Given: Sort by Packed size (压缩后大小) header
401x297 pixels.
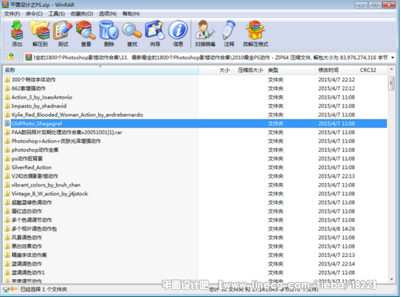Looking at the screenshot, I should click(249, 70).
